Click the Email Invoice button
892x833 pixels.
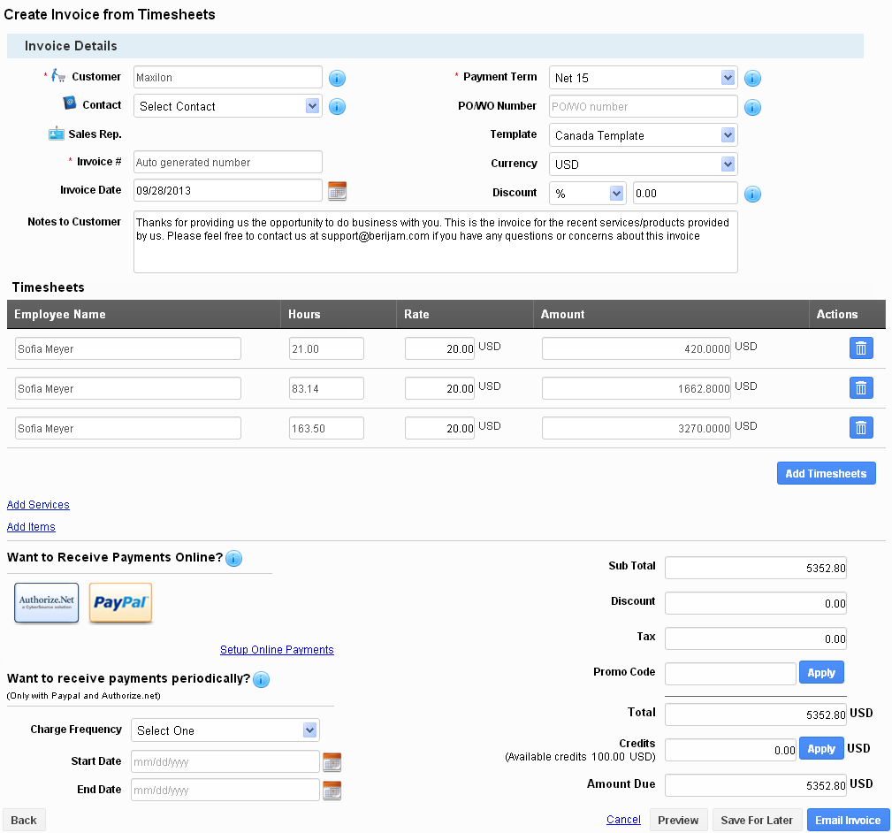pos(848,820)
